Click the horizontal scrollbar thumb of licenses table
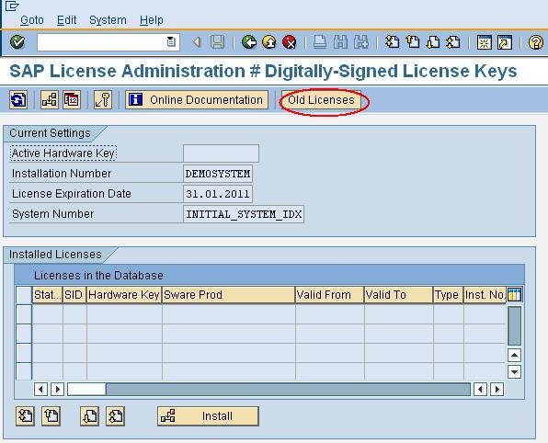Image resolution: width=548 pixels, height=443 pixels. (86, 389)
